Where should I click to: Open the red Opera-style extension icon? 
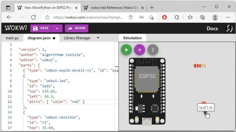[x=164, y=17]
